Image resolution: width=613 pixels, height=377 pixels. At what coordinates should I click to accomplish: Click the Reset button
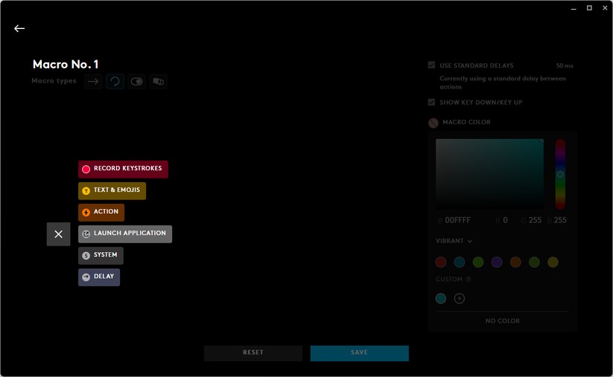coord(253,352)
